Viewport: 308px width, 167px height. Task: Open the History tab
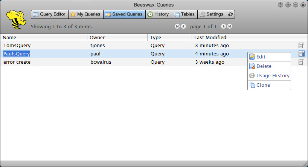click(158, 14)
